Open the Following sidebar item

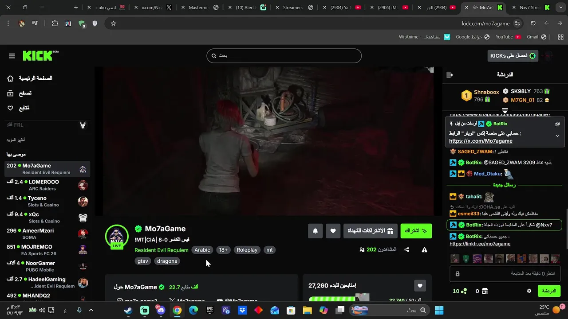click(x=19, y=108)
